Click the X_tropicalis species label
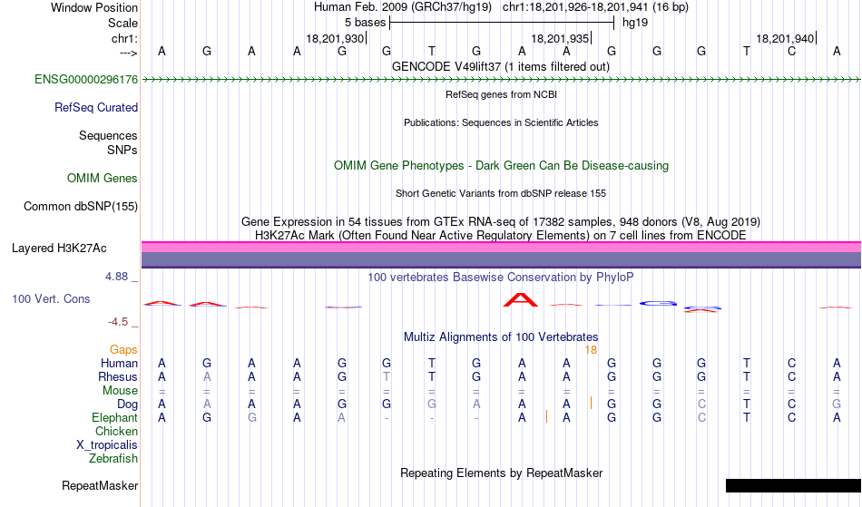The image size is (862, 507). [x=107, y=445]
